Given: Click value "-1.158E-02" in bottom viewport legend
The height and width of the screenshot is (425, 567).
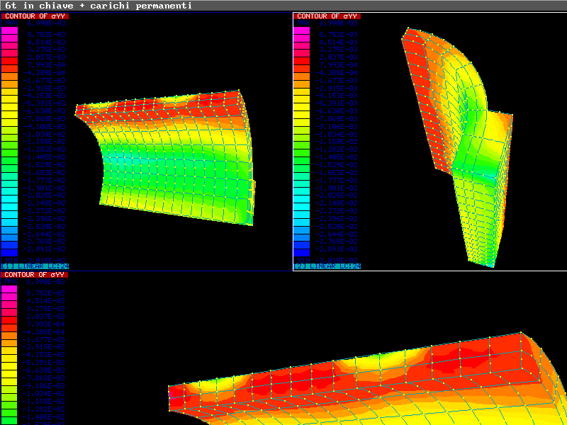Looking at the screenshot, I should 44,401.
